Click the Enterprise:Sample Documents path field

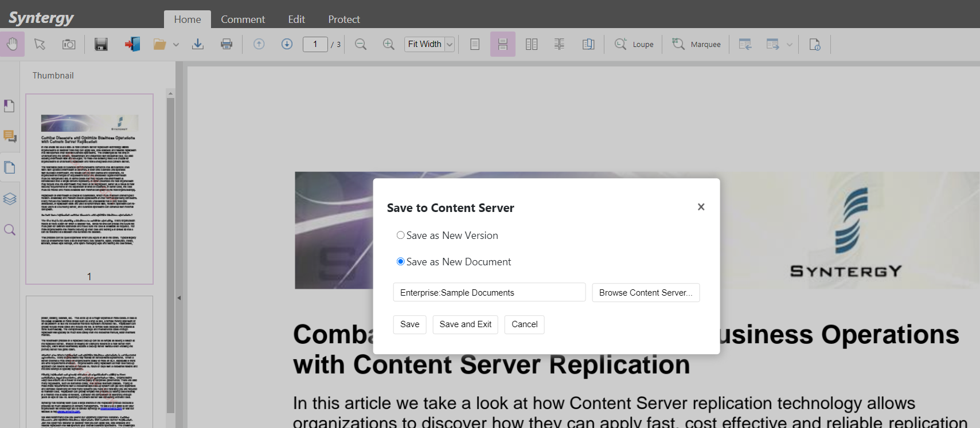[x=489, y=293]
